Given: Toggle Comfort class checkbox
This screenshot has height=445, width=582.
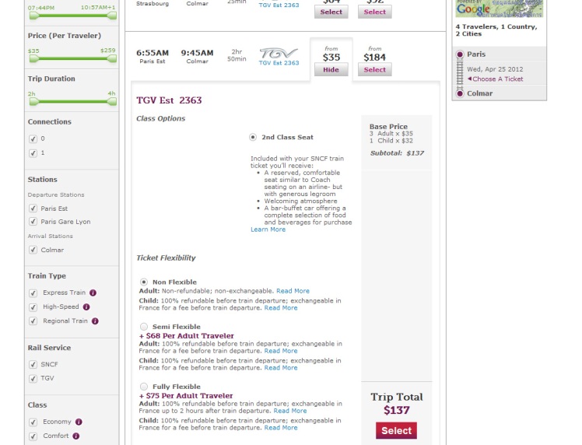Looking at the screenshot, I should coord(33,436).
